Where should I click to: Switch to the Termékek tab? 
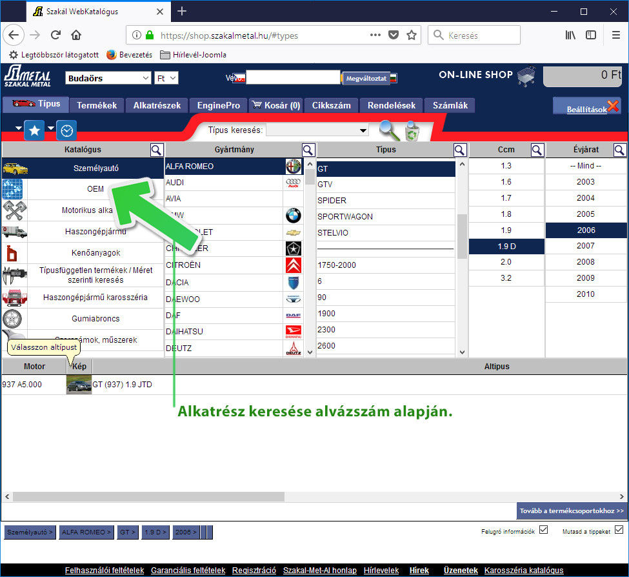click(97, 106)
